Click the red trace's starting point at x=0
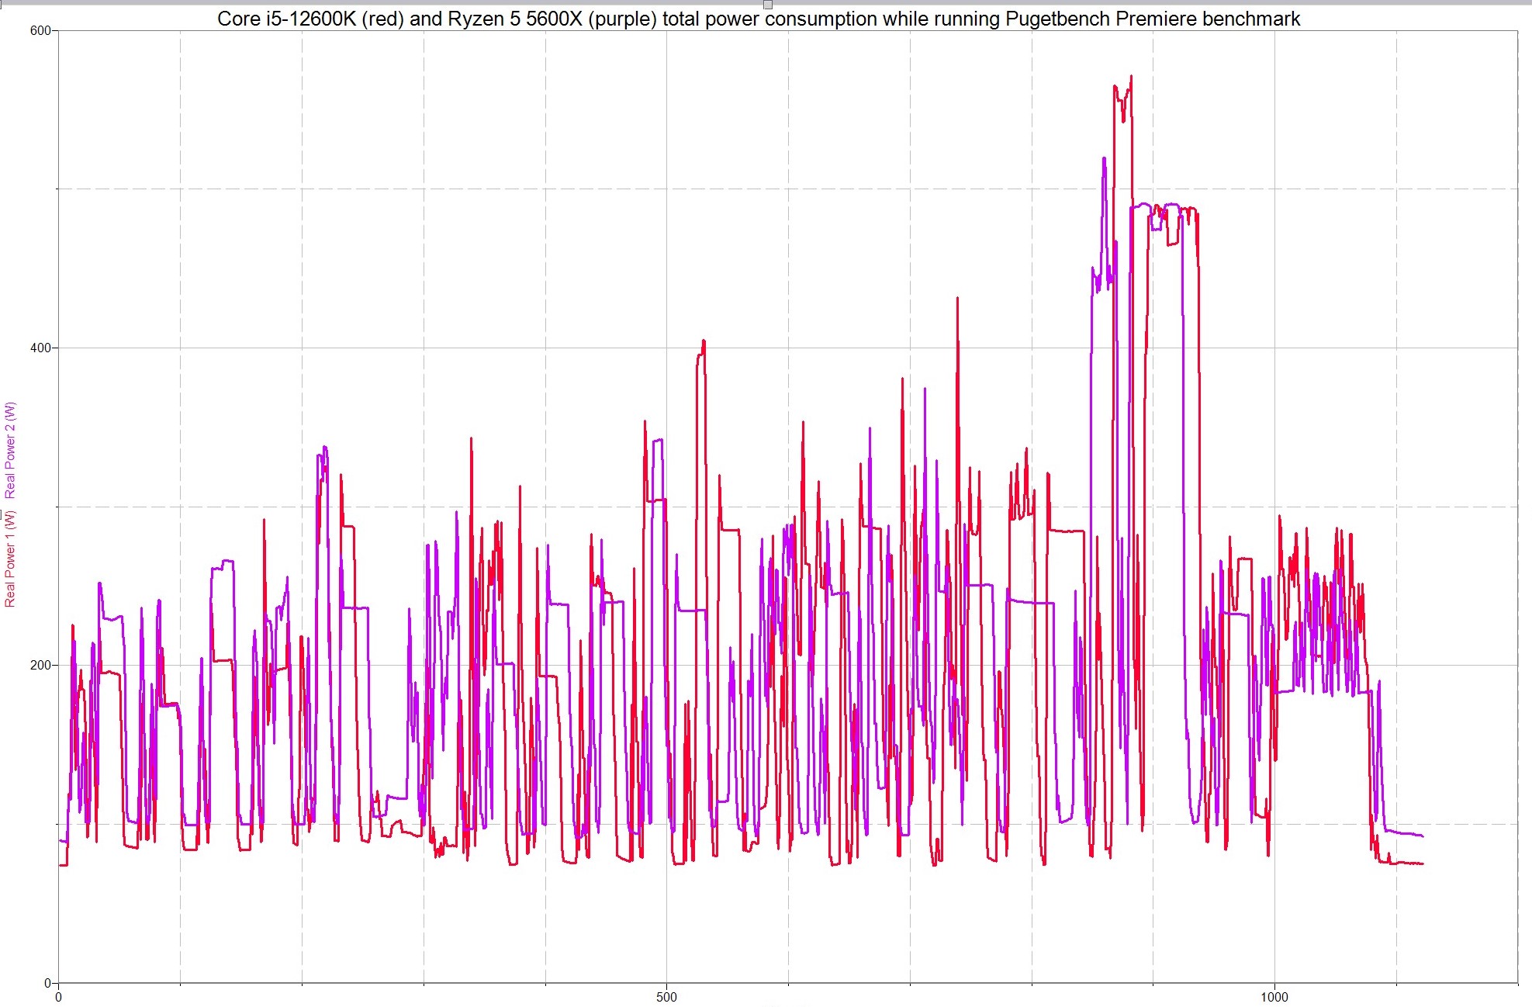 (x=61, y=865)
